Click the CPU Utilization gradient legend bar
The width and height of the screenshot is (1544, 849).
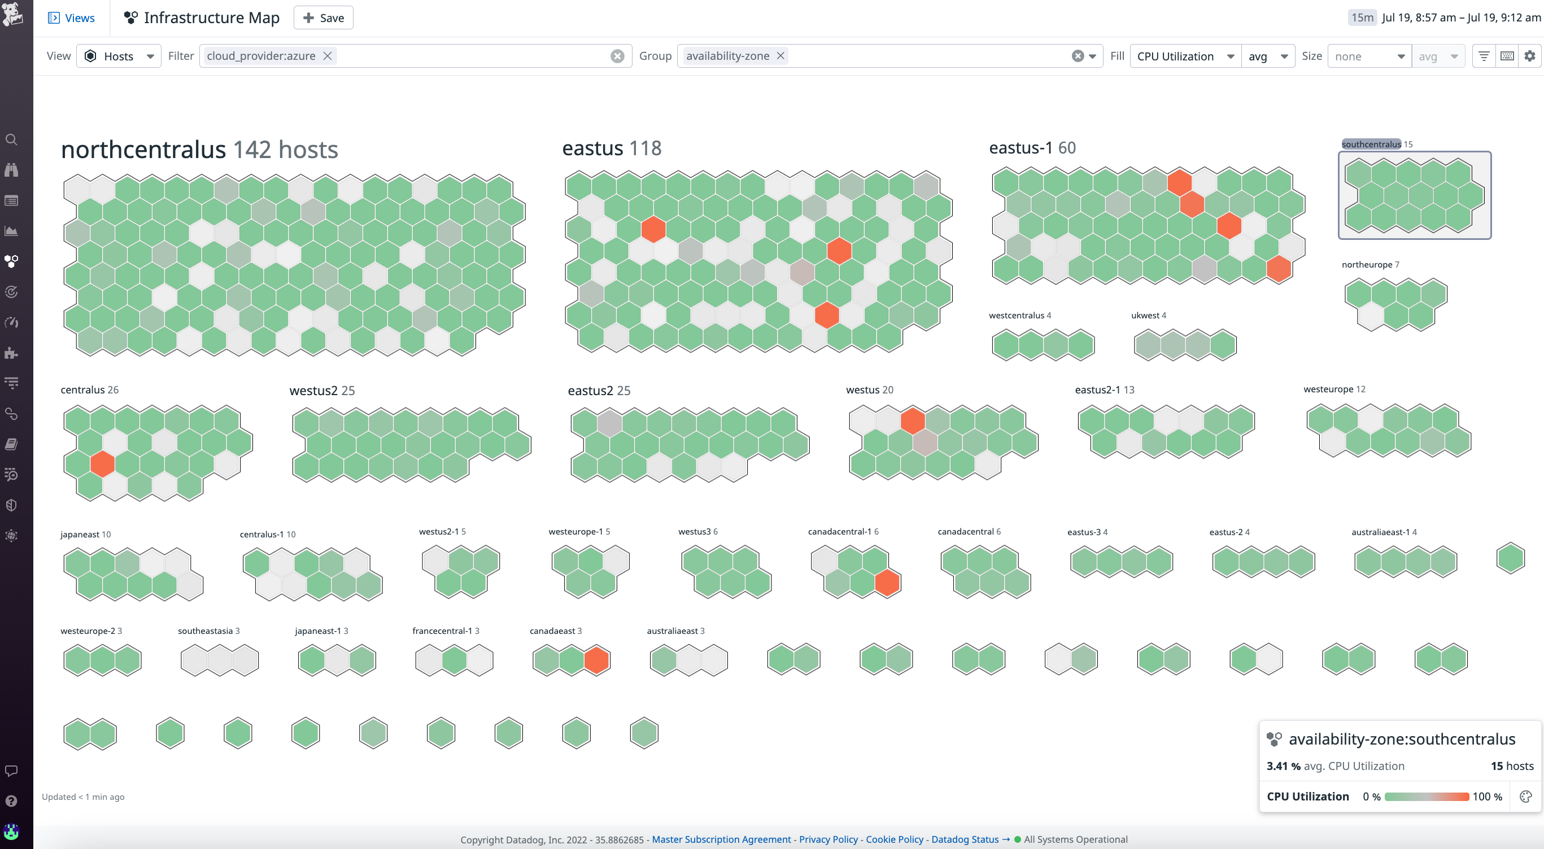pos(1427,797)
